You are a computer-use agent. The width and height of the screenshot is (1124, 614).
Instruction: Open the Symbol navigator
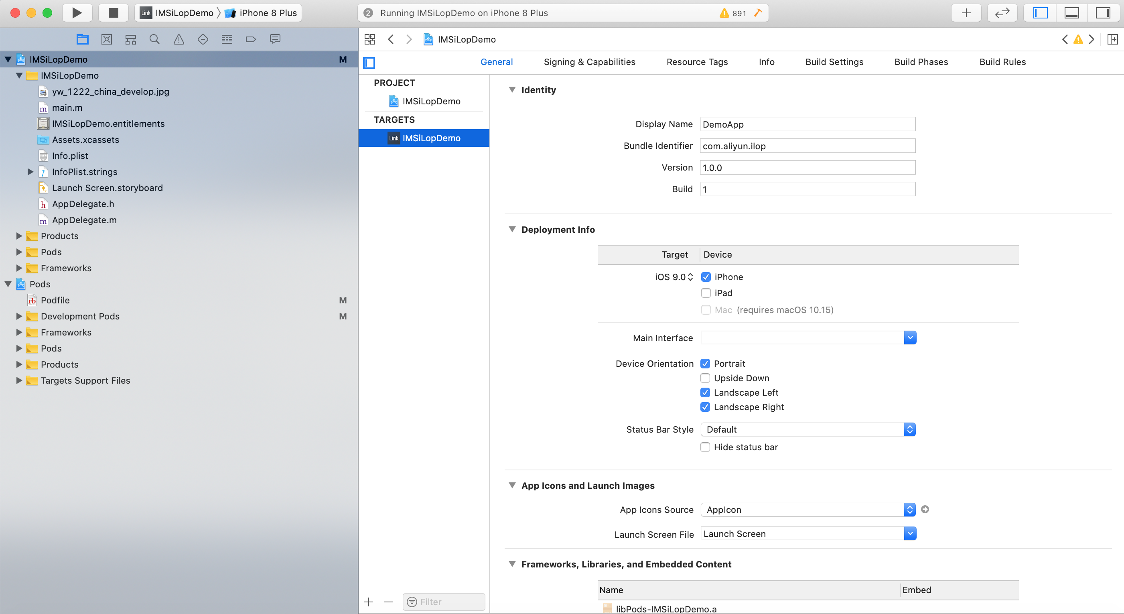(130, 39)
